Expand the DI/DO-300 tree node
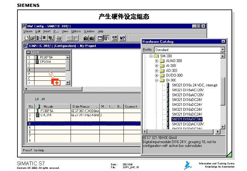Viewport: 247px width, 171px height. coord(156,75)
